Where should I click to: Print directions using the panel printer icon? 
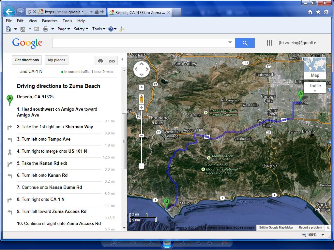100,61
